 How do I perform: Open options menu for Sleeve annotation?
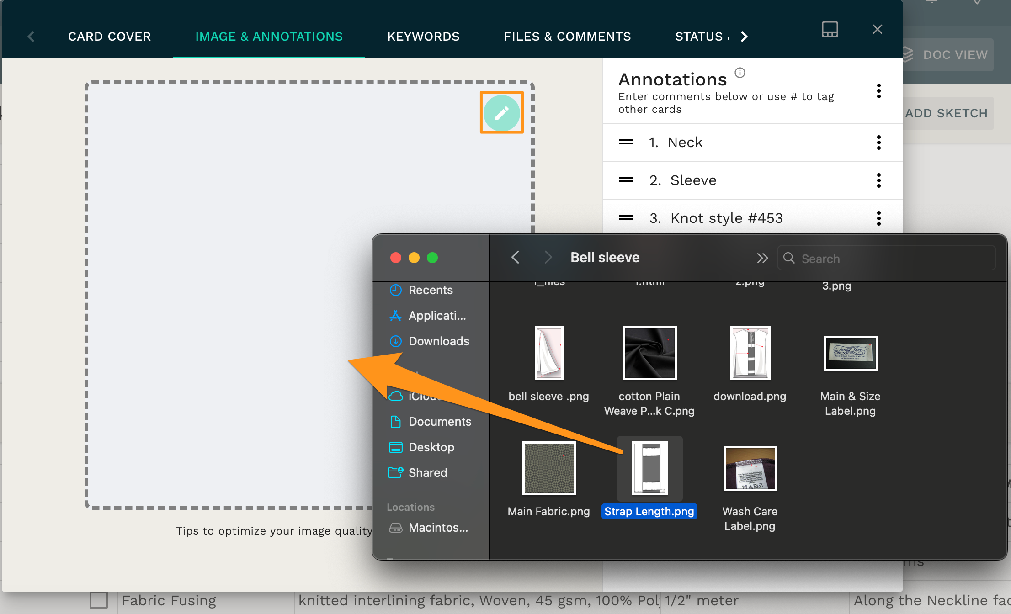pos(878,180)
